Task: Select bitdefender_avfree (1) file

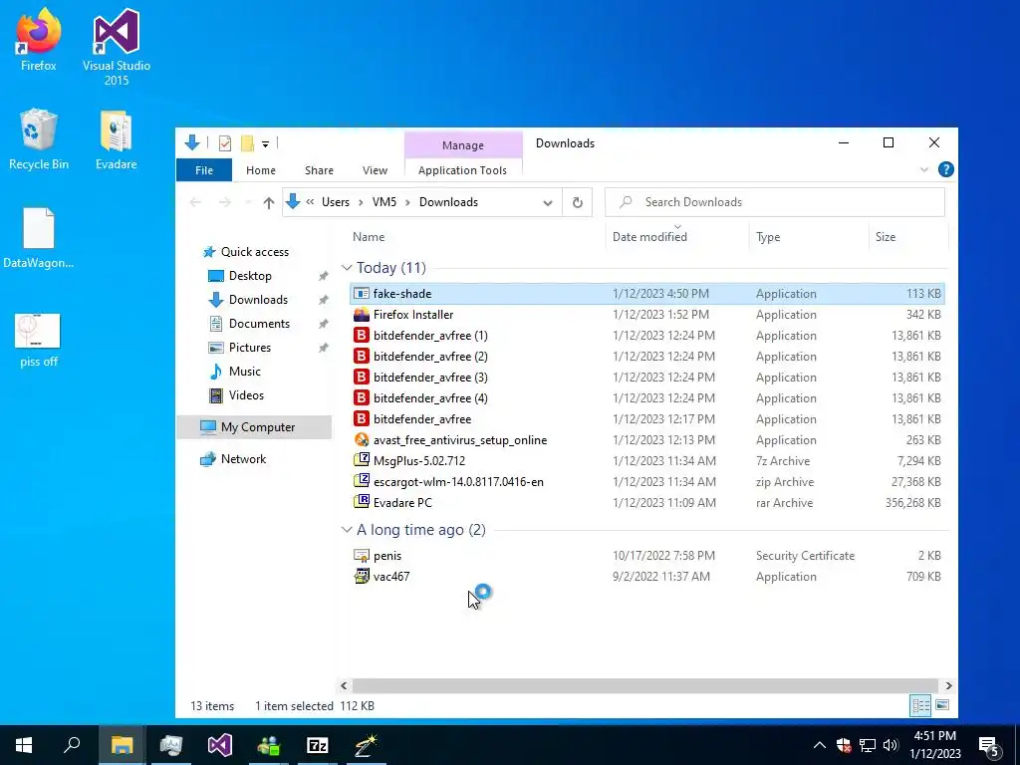Action: (x=646, y=336)
